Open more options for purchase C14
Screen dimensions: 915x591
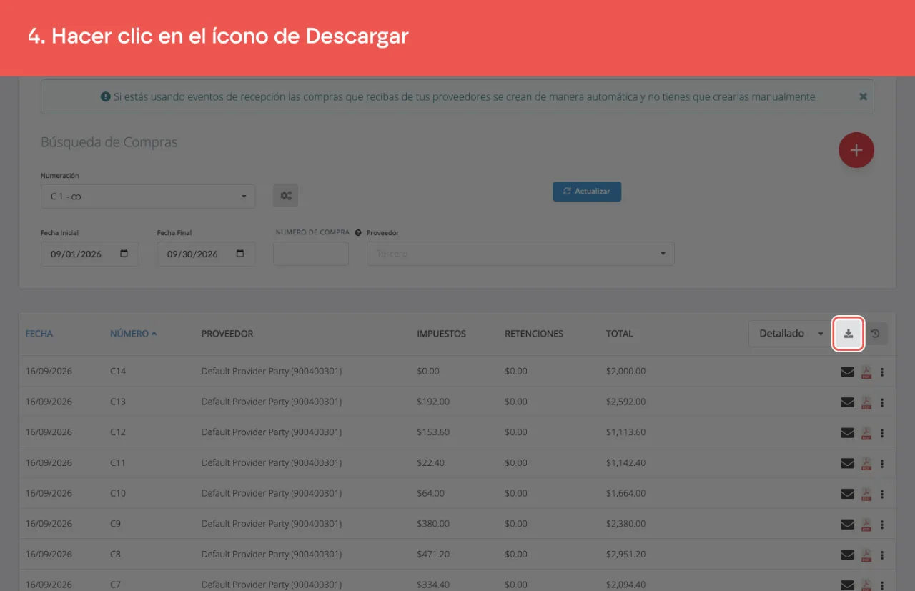pyautogui.click(x=882, y=372)
